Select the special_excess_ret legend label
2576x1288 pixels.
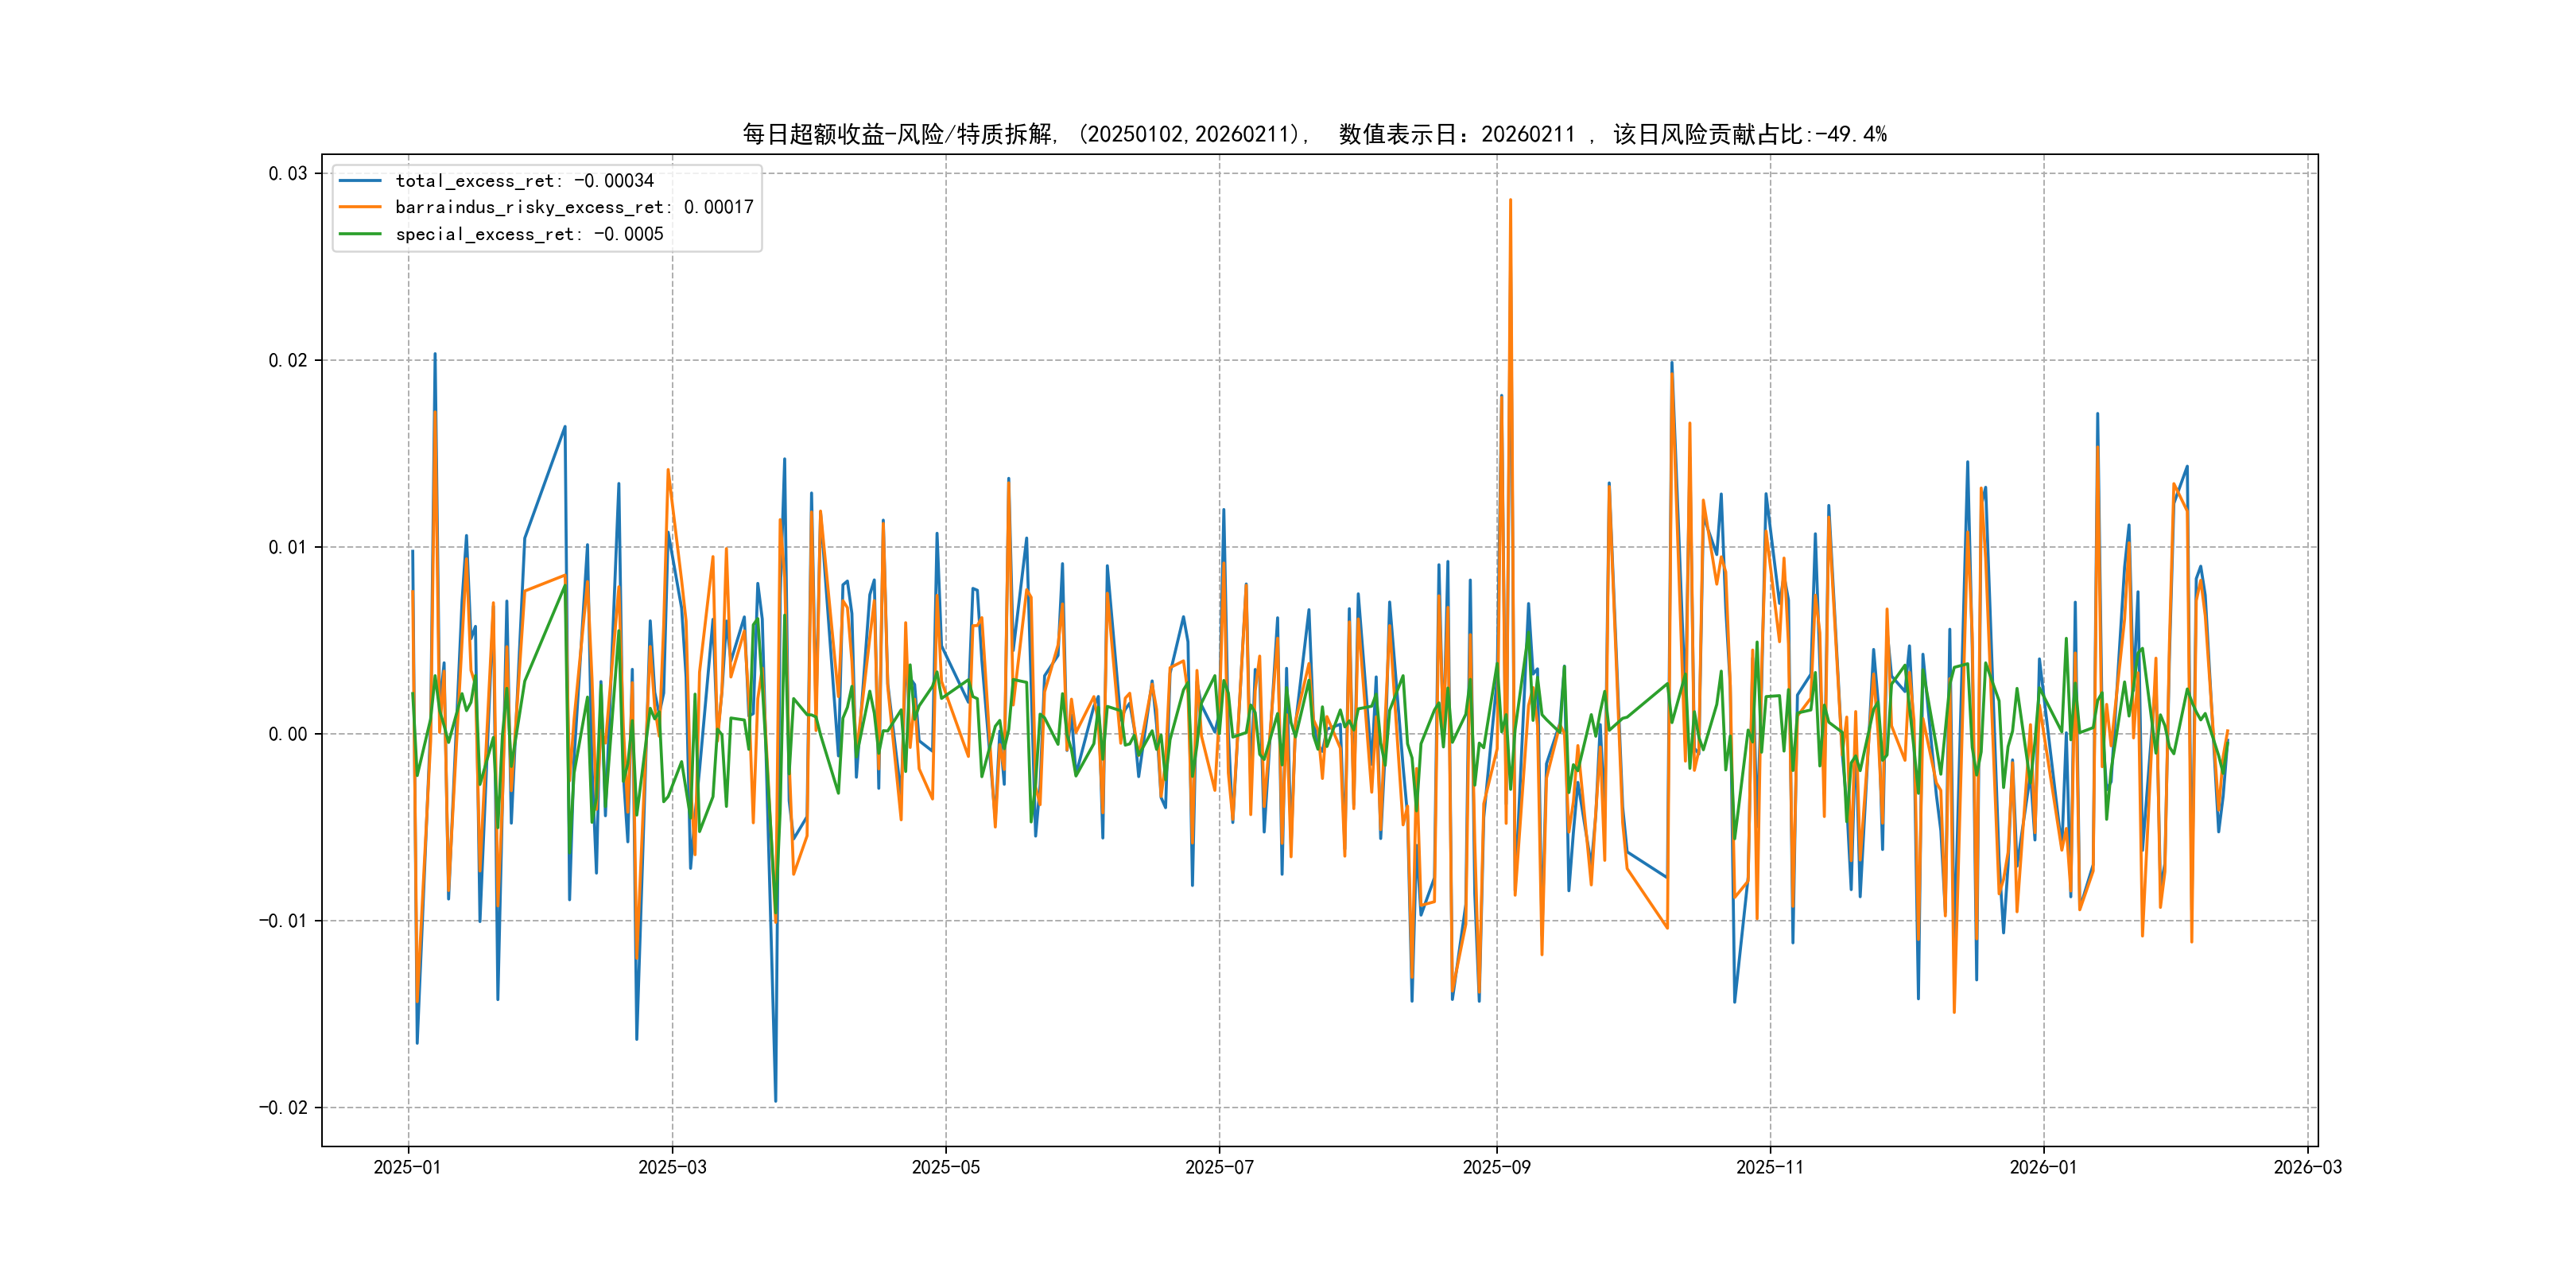point(529,234)
